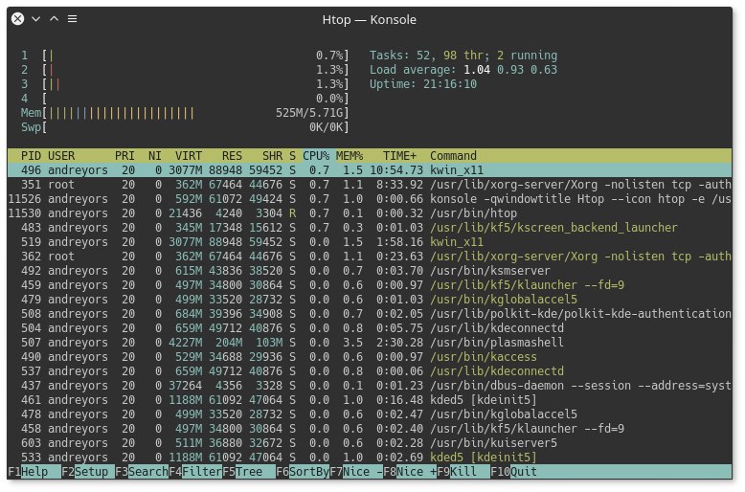Screen dimensions: 745x492
Task: Select kwin_x11 process row PID 496
Action: tap(370, 170)
